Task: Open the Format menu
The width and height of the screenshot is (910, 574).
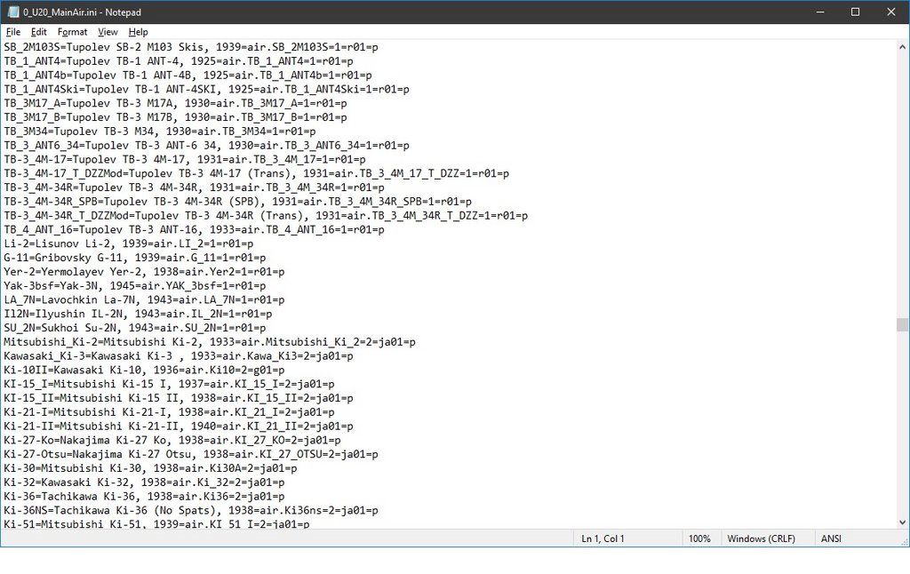Action: click(73, 32)
